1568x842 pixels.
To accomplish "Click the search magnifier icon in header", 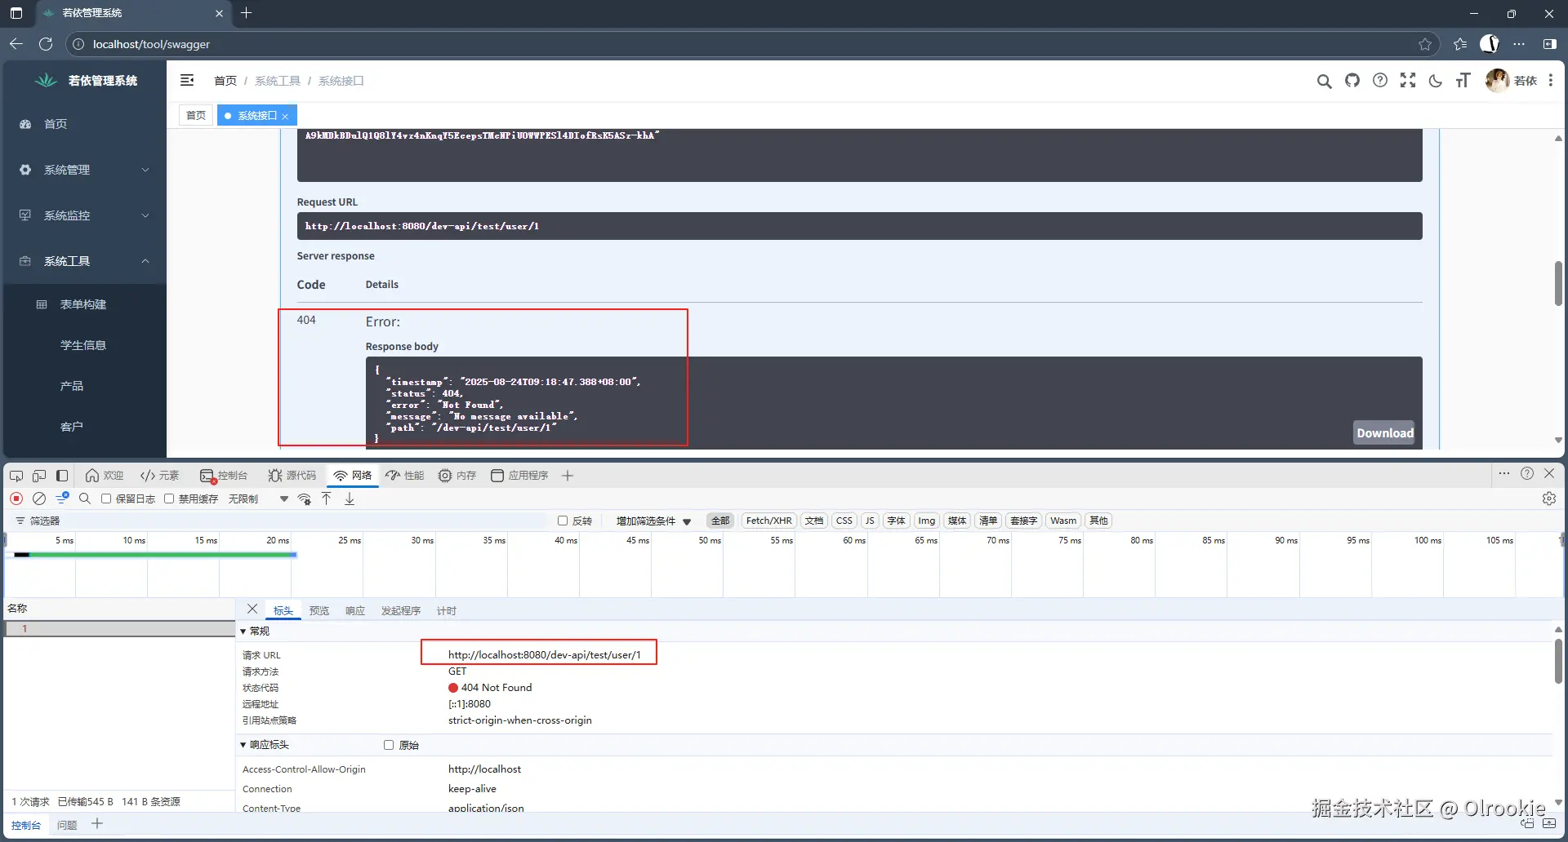I will point(1324,81).
